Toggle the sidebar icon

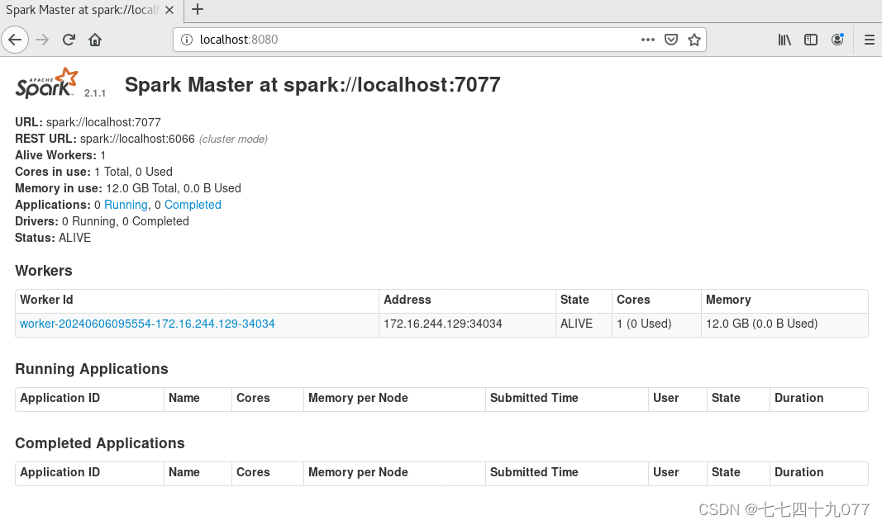click(810, 39)
